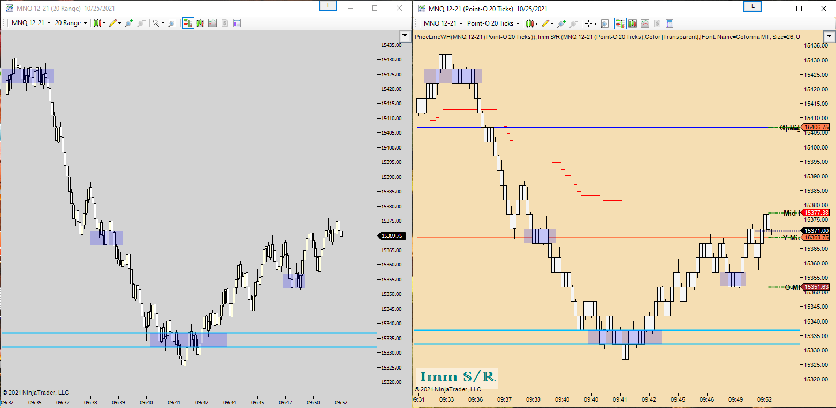
Task: Expand indicator label arrow in Point-O chart
Action: (830, 37)
